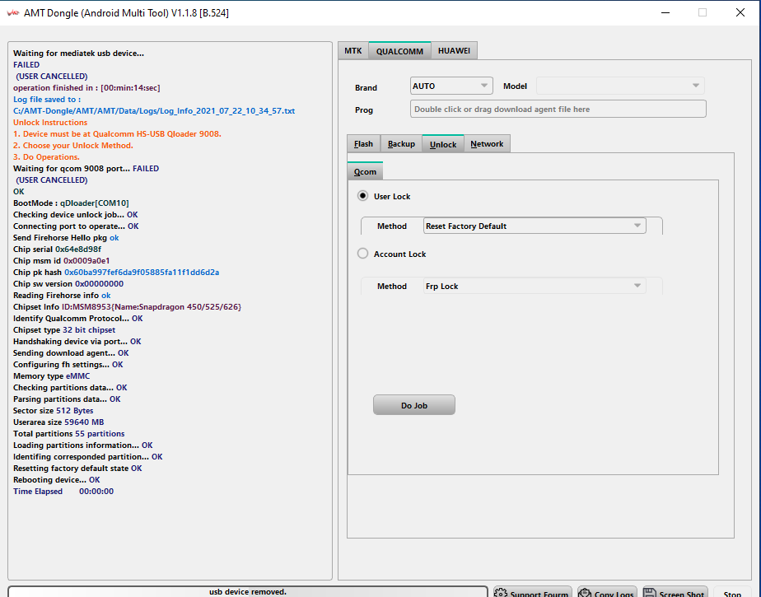Image resolution: width=761 pixels, height=597 pixels.
Task: Expand the Frp Lock method dropdown
Action: tap(535, 286)
